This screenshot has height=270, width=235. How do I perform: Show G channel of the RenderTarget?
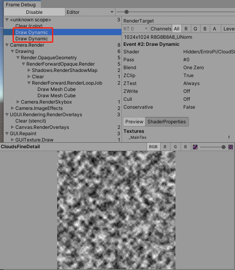coord(196,29)
